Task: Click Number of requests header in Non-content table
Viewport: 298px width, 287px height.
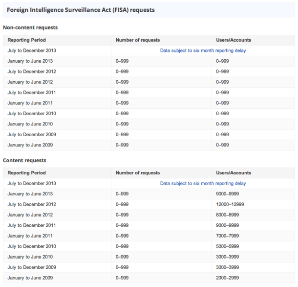Action: click(x=138, y=40)
